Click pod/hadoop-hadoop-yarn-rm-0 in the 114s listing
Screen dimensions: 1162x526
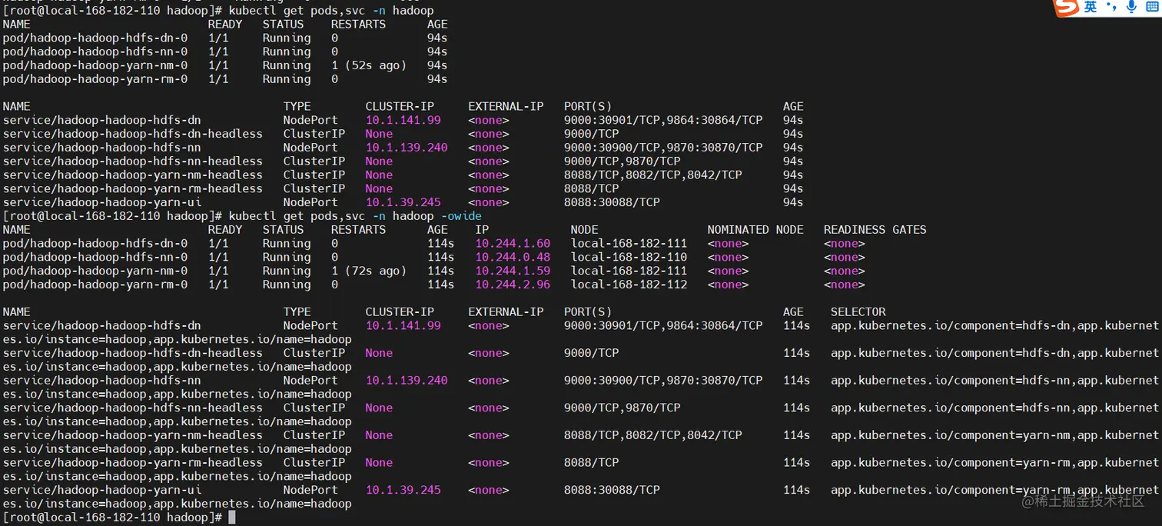[x=95, y=285]
